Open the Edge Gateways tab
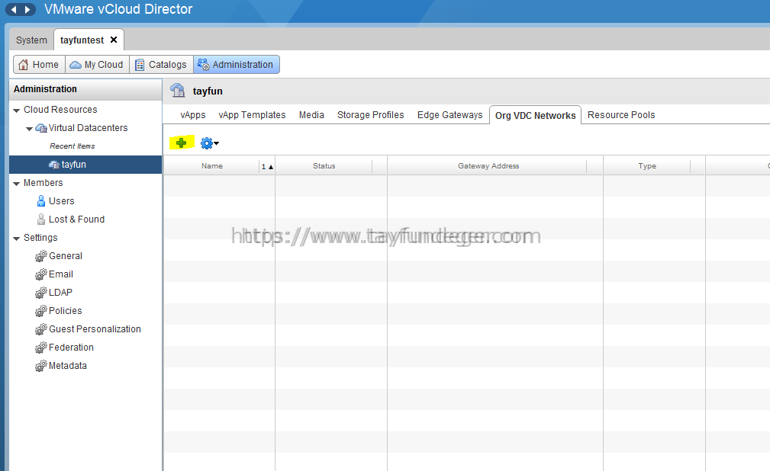 click(449, 115)
